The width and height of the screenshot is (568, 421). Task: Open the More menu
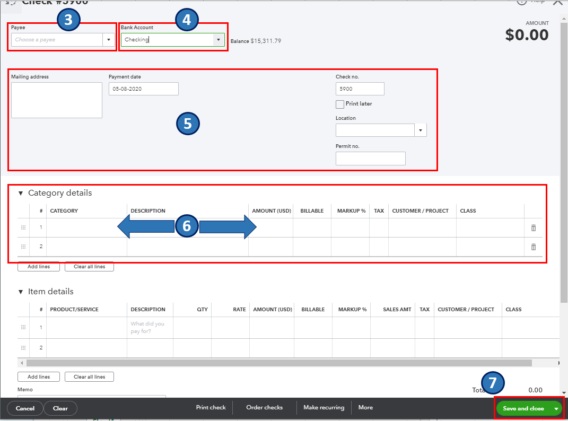pos(365,408)
